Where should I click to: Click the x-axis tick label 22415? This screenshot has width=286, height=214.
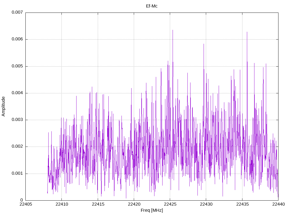98,204
